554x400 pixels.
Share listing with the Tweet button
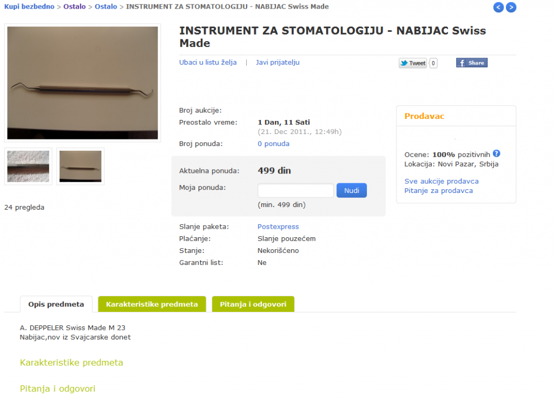point(413,63)
